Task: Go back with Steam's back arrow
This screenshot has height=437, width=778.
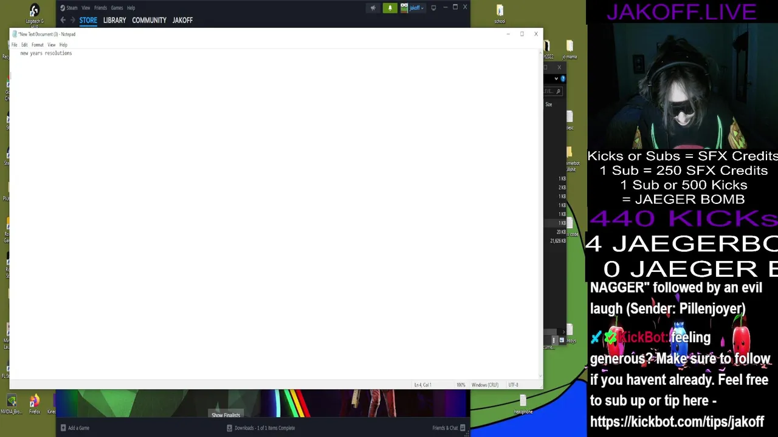Action: point(63,20)
